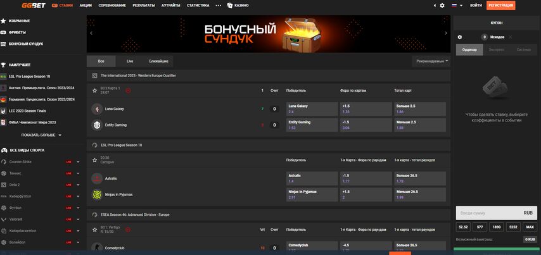Bet on Ninjas in Pyjamas 2.91

click(x=312, y=195)
